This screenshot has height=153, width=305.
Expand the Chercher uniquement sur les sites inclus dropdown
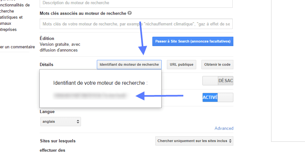tap(194, 141)
